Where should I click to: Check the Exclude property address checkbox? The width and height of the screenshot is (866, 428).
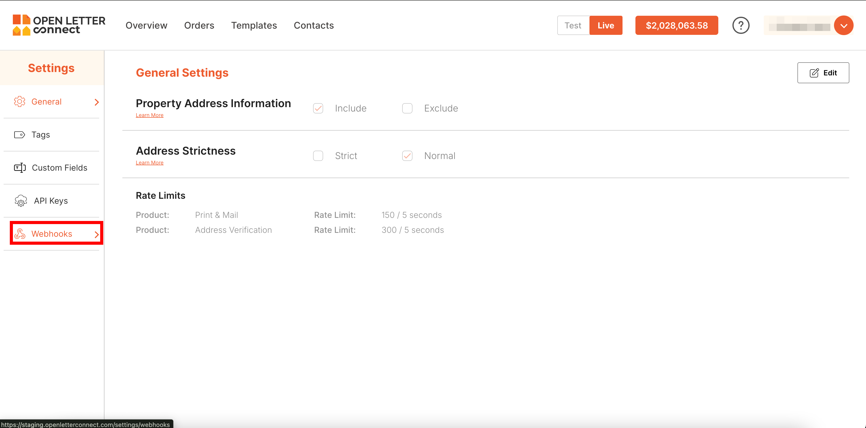pyautogui.click(x=407, y=108)
